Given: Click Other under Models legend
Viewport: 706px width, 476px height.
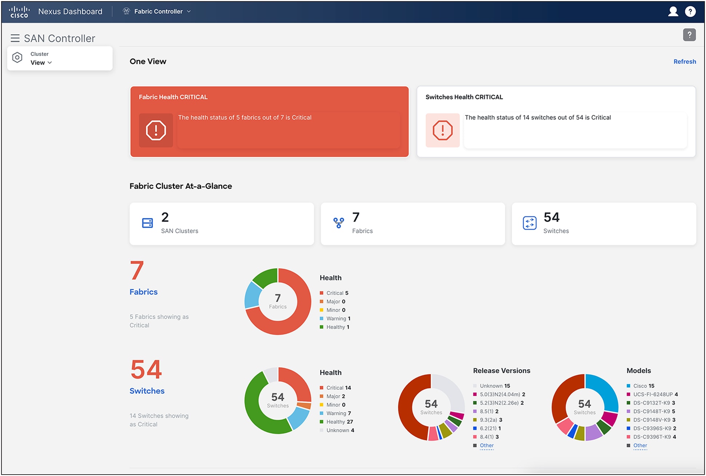Looking at the screenshot, I should (640, 445).
